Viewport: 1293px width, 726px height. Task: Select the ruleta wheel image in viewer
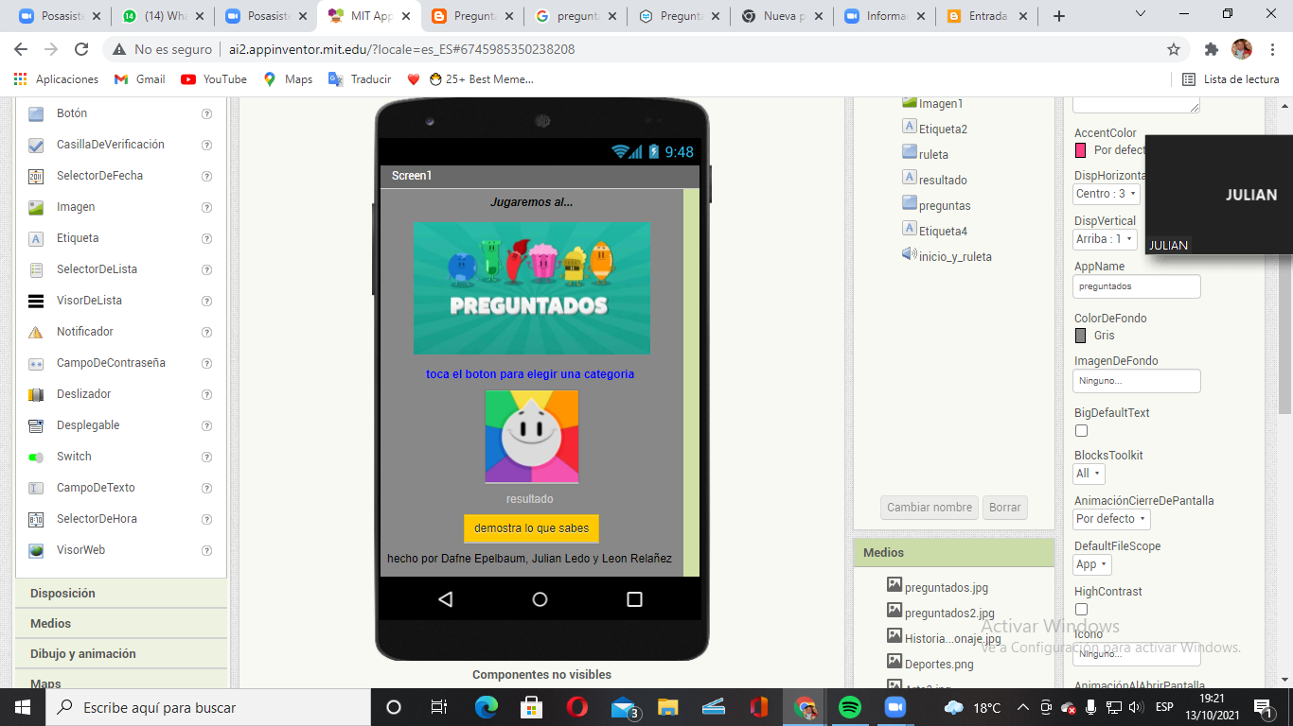pyautogui.click(x=532, y=437)
